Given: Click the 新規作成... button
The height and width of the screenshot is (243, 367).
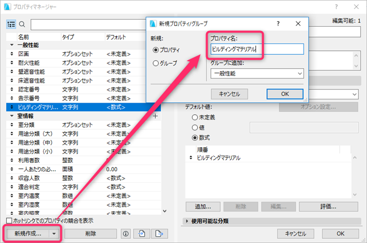Looking at the screenshot, I should [x=28, y=234].
